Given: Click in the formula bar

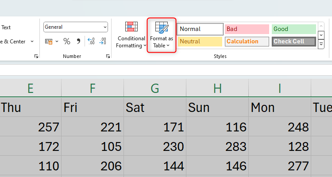Looking at the screenshot, I should [166, 70].
